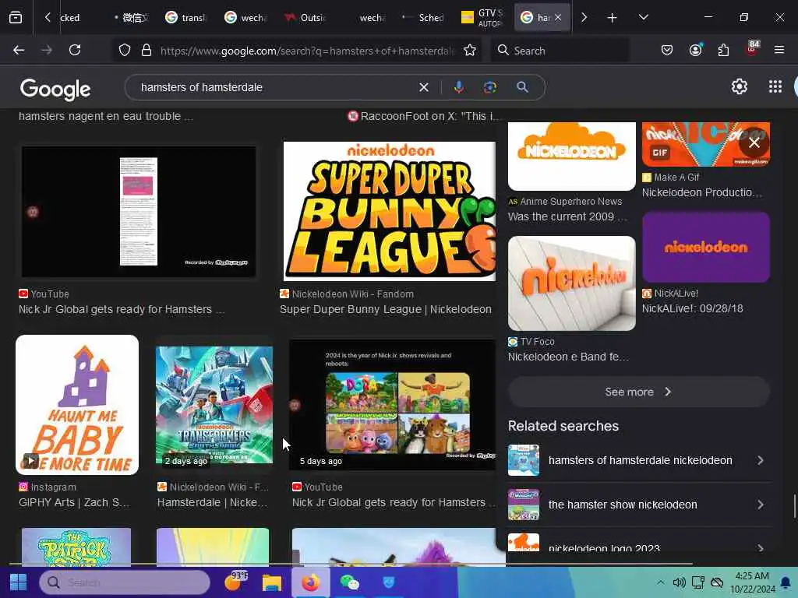Bookmark this page with star icon
798x598 pixels.
click(470, 51)
